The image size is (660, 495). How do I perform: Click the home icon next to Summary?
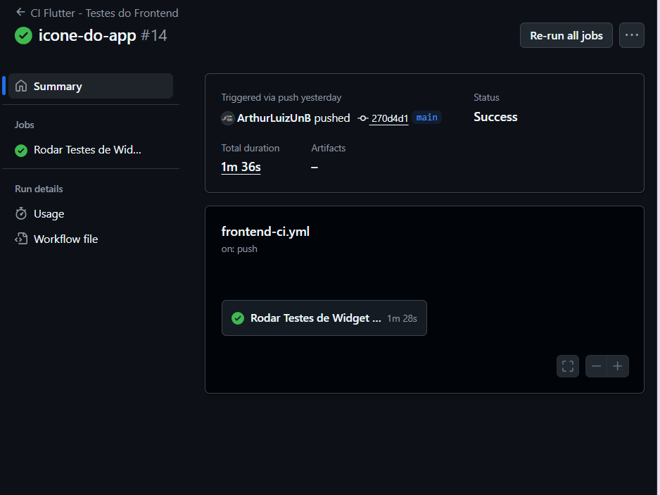coord(21,85)
